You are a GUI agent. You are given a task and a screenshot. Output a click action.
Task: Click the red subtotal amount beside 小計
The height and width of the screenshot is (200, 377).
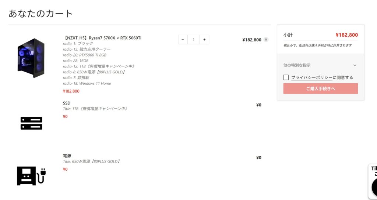click(346, 35)
